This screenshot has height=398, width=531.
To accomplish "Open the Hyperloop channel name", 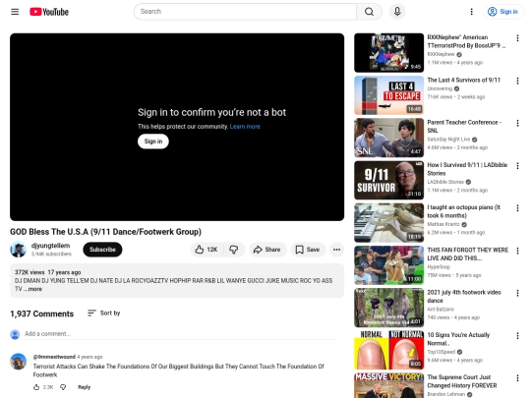I will point(439,266).
